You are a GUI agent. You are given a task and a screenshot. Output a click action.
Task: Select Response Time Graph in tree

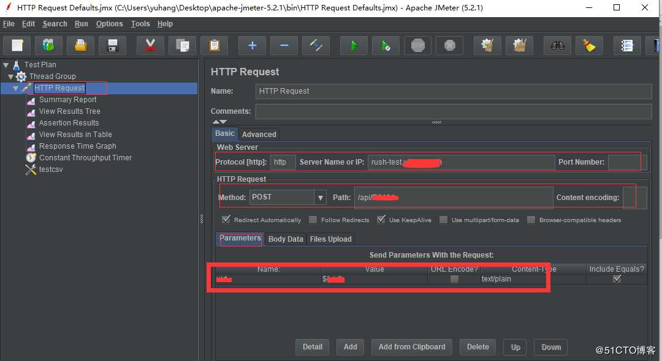(78, 146)
